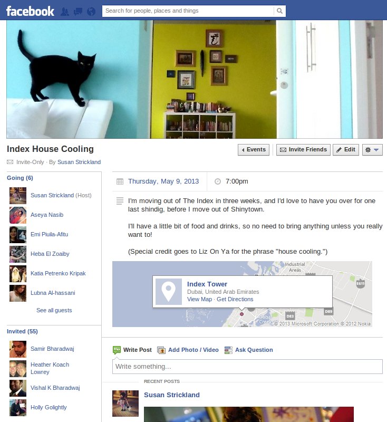Click the Write something text box
This screenshot has height=422, width=387.
click(x=247, y=367)
